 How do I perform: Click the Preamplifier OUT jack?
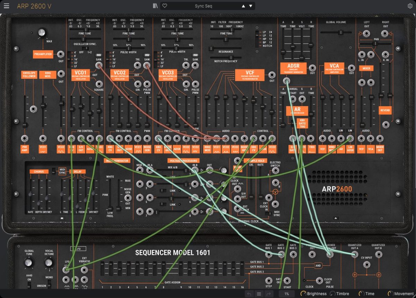coord(61,54)
